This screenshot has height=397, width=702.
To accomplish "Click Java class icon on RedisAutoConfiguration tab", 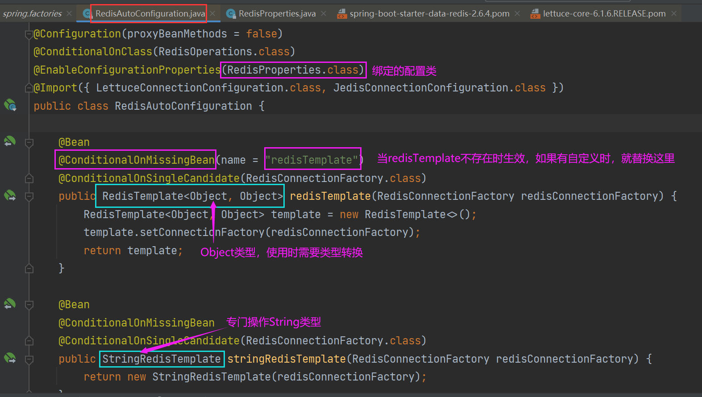I will pos(87,14).
